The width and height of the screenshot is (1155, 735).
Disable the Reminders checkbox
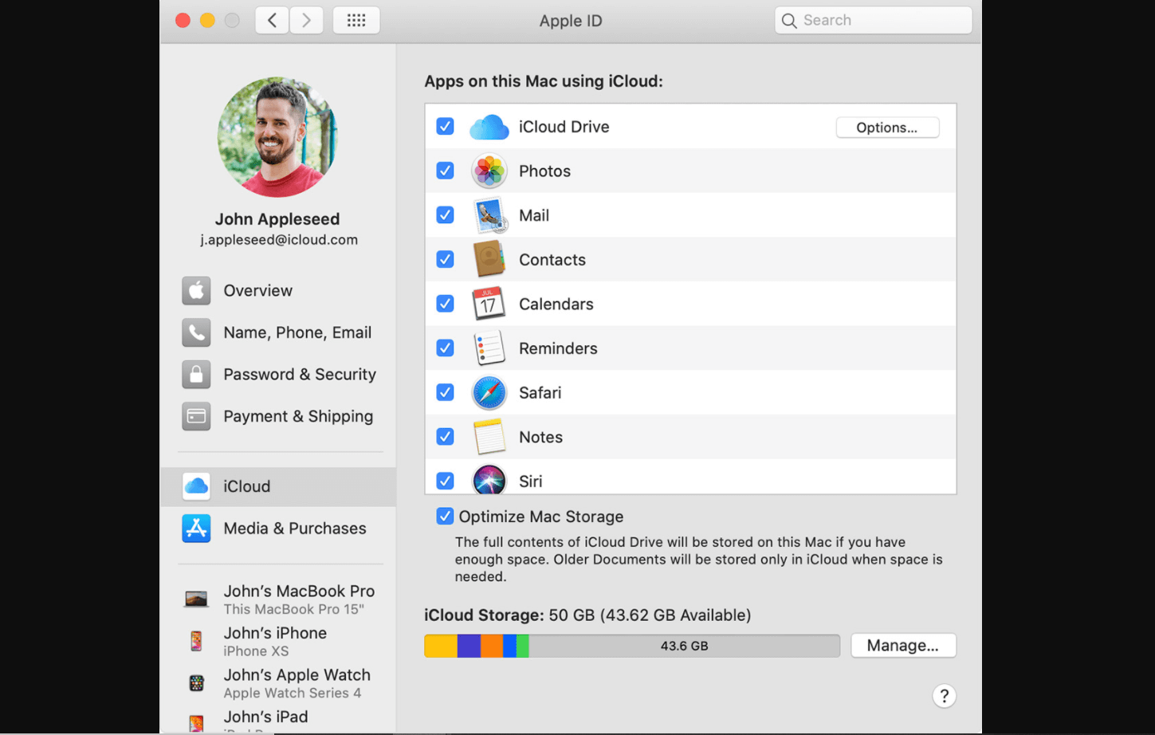click(x=446, y=348)
